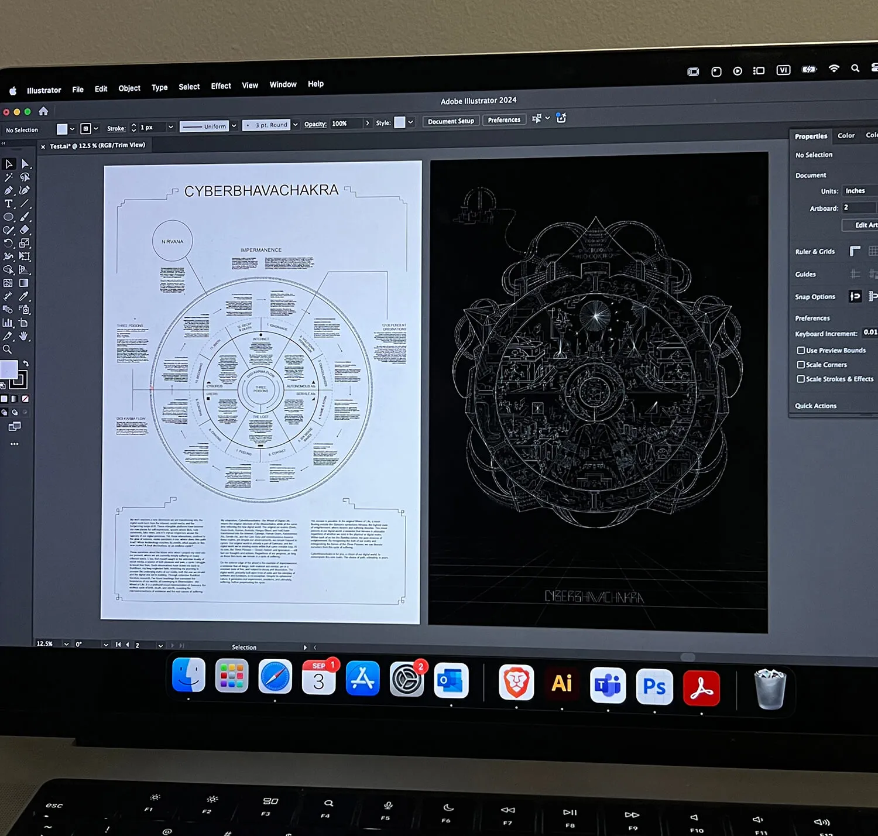Select the Shape Builder tool
878x836 pixels.
pyautogui.click(x=8, y=270)
